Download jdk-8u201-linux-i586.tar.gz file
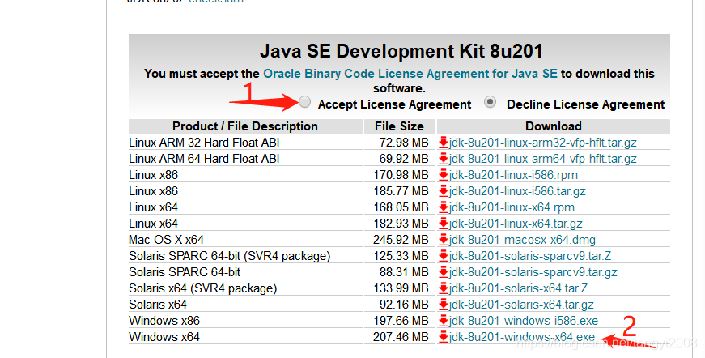 [x=517, y=191]
